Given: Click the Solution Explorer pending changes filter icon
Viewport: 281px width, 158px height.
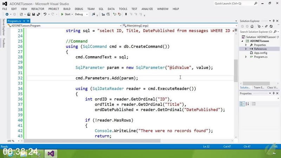Looking at the screenshot, I should pos(259,26).
